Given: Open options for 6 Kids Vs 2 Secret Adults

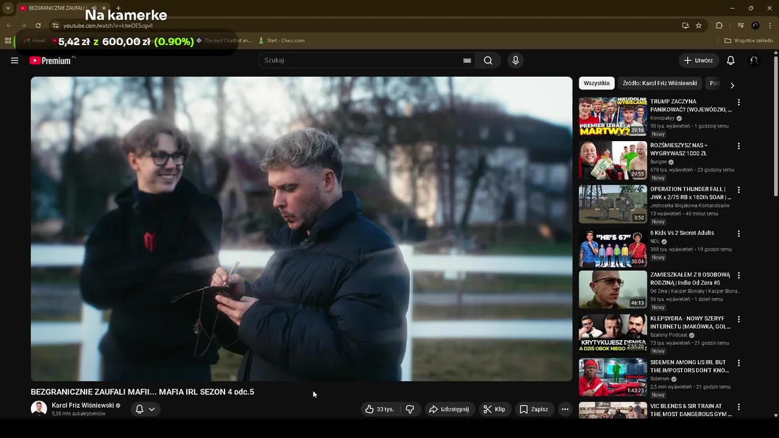Looking at the screenshot, I should pyautogui.click(x=739, y=234).
